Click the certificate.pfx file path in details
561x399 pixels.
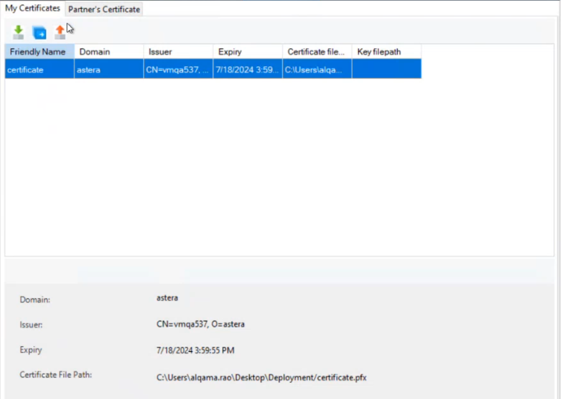tap(261, 377)
